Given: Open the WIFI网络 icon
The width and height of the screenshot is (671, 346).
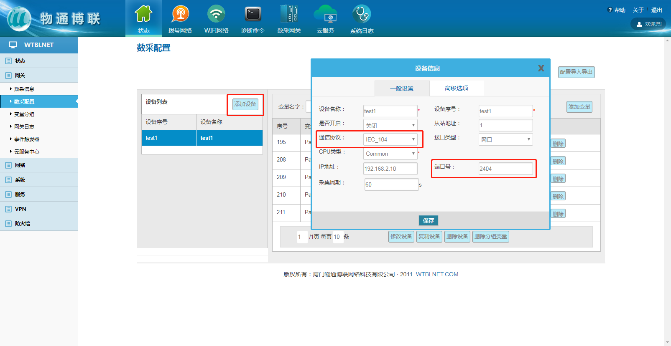Looking at the screenshot, I should coord(216,15).
